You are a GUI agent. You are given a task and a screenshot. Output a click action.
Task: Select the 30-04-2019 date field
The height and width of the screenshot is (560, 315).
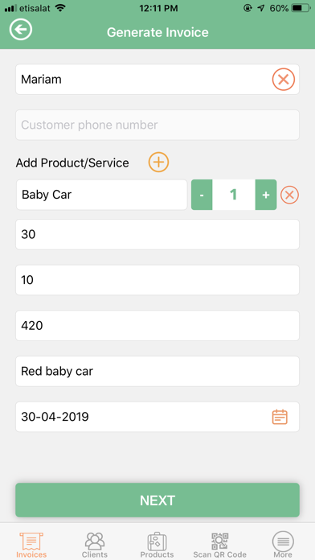pyautogui.click(x=157, y=417)
